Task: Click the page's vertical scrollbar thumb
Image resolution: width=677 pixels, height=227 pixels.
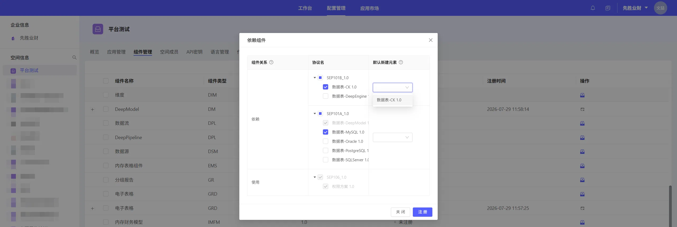Action: (x=670, y=206)
